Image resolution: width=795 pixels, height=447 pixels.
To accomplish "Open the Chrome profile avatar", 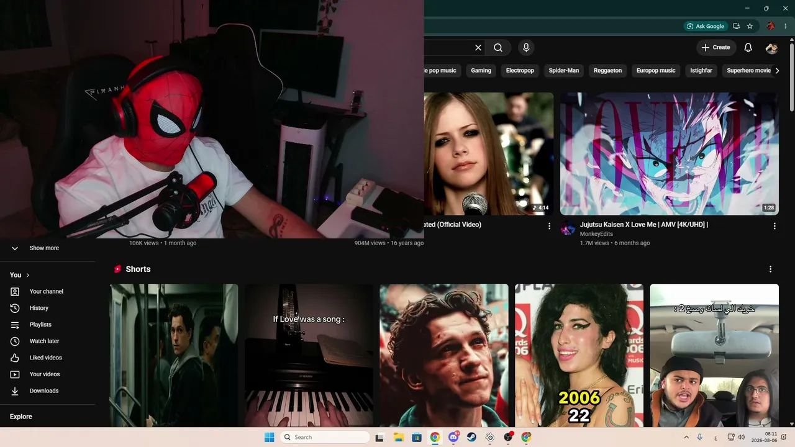I will (x=771, y=26).
